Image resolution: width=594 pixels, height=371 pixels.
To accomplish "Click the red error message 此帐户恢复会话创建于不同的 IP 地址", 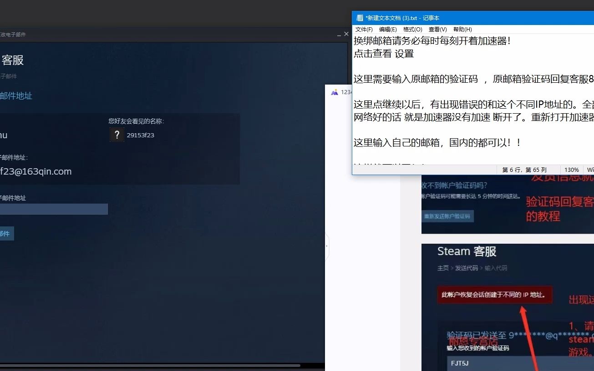I will click(494, 295).
